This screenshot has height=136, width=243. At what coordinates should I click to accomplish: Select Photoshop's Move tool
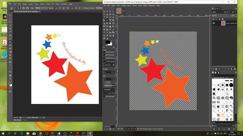click(10, 15)
